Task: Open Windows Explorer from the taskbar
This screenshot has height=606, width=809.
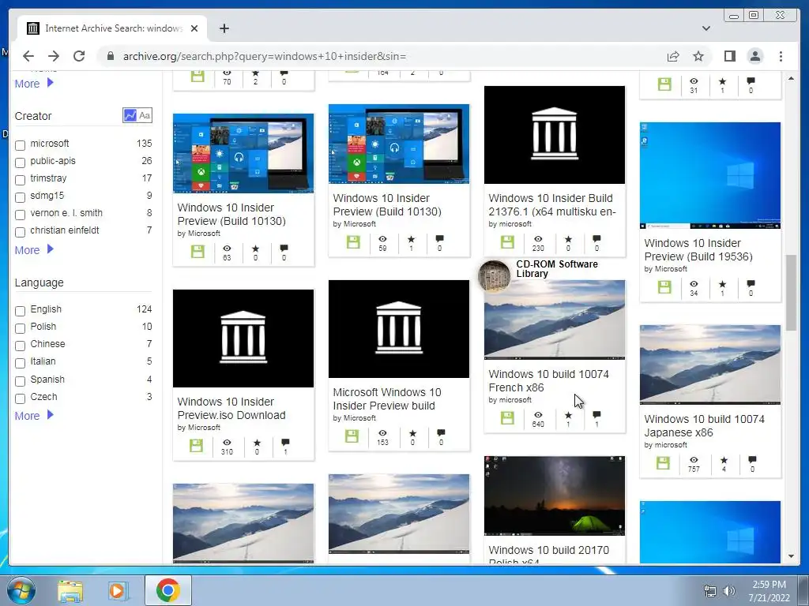Action: 70,590
